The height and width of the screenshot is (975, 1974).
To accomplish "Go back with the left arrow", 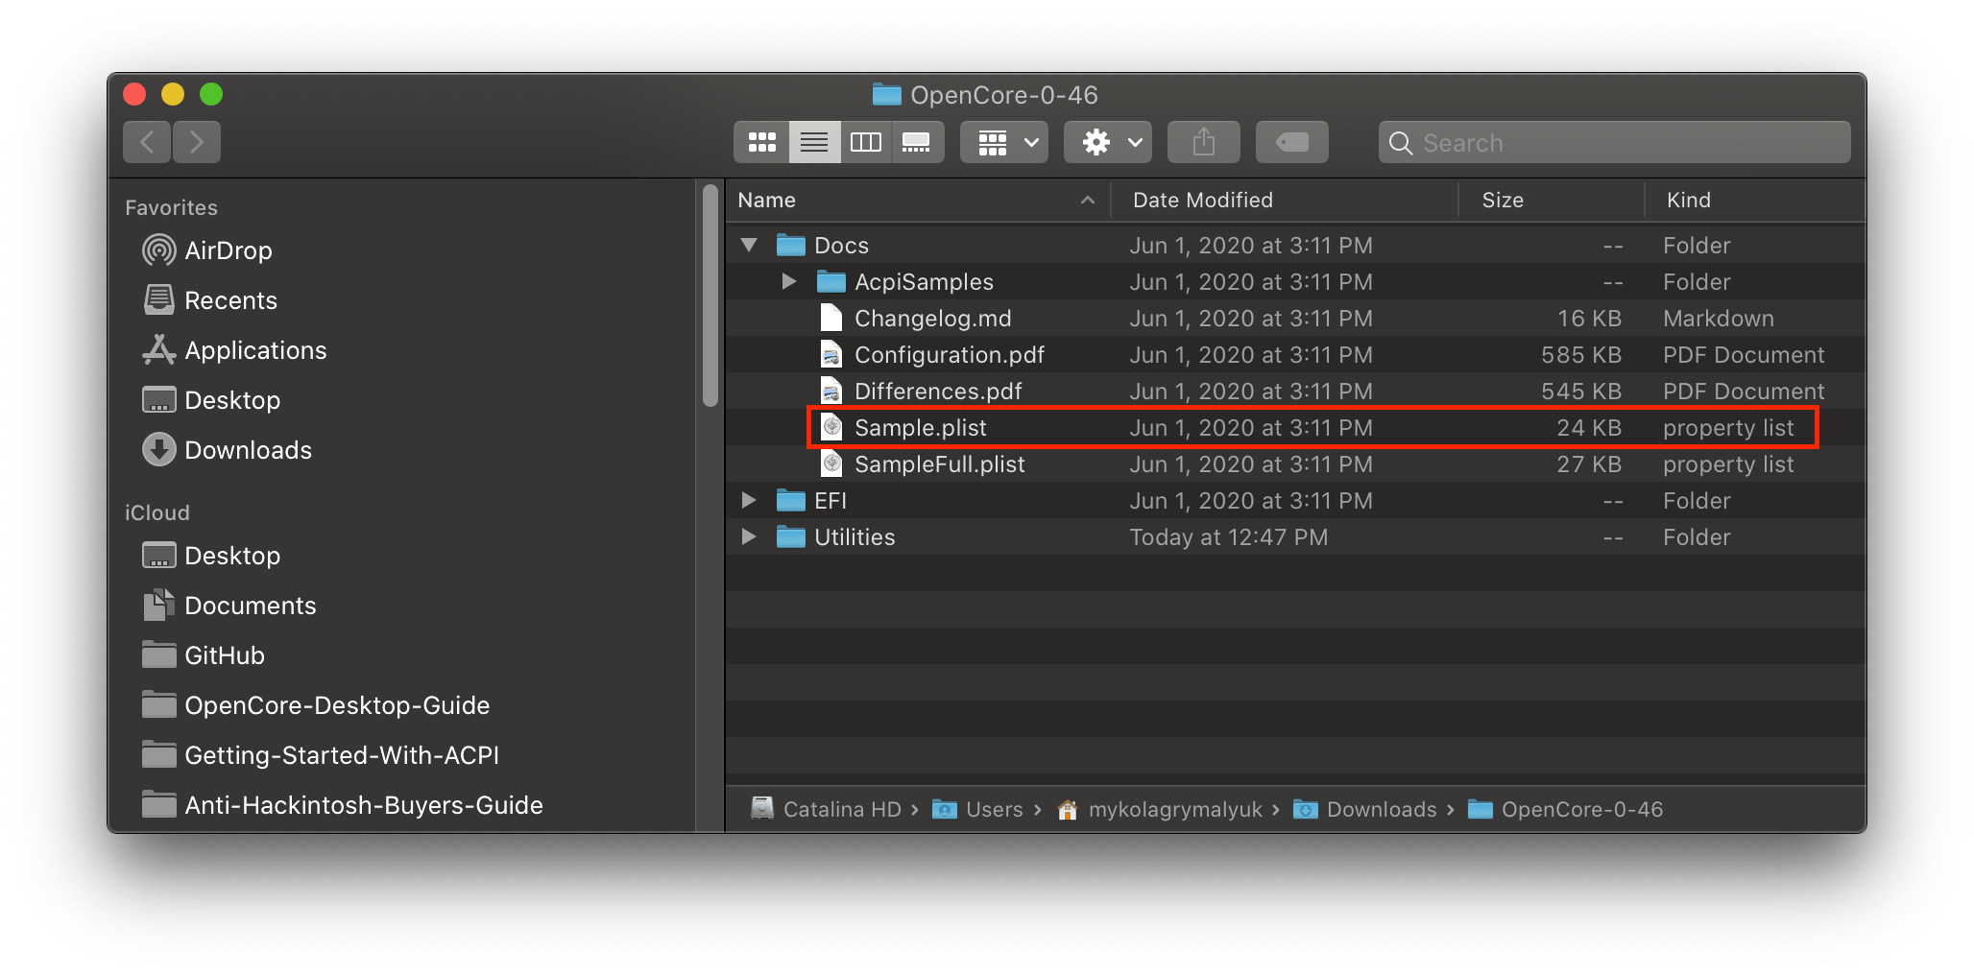I will coord(147,142).
